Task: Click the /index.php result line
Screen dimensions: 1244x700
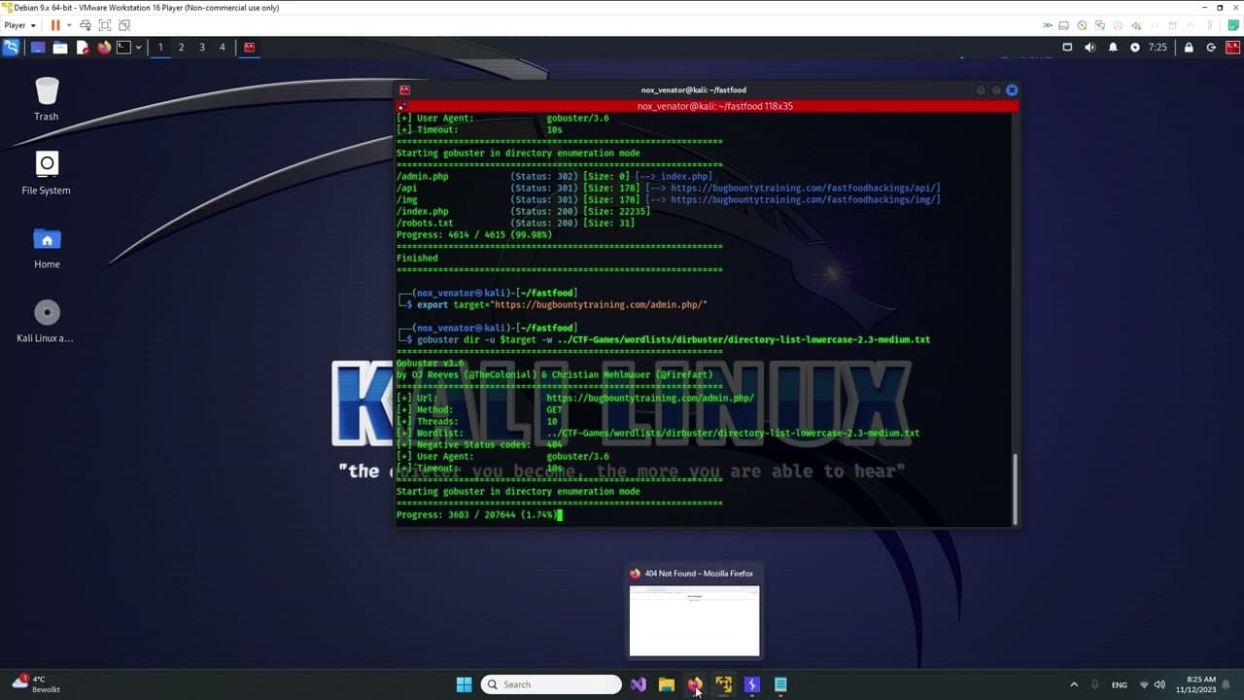Action: tap(523, 211)
